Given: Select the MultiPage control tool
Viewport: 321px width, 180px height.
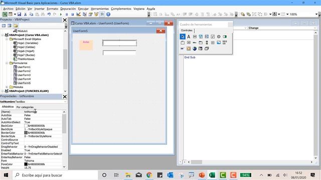Looking at the screenshot, I should [x=201, y=42].
